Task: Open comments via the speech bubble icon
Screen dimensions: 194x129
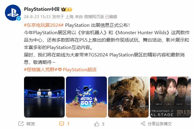Action: 62,124
